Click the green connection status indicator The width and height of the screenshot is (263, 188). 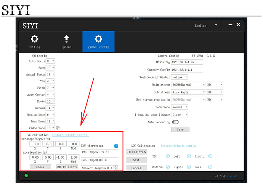click(x=26, y=176)
